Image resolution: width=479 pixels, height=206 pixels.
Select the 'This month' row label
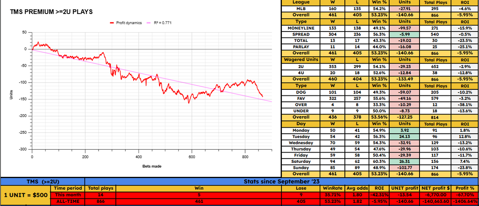(x=67, y=194)
